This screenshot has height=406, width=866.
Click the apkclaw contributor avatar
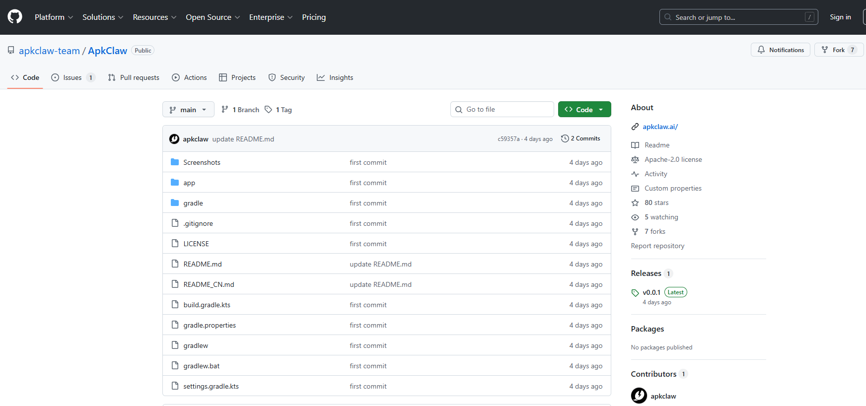click(x=639, y=396)
